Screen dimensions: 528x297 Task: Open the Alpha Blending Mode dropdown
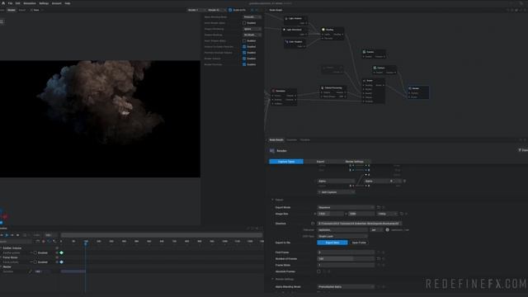point(346,287)
